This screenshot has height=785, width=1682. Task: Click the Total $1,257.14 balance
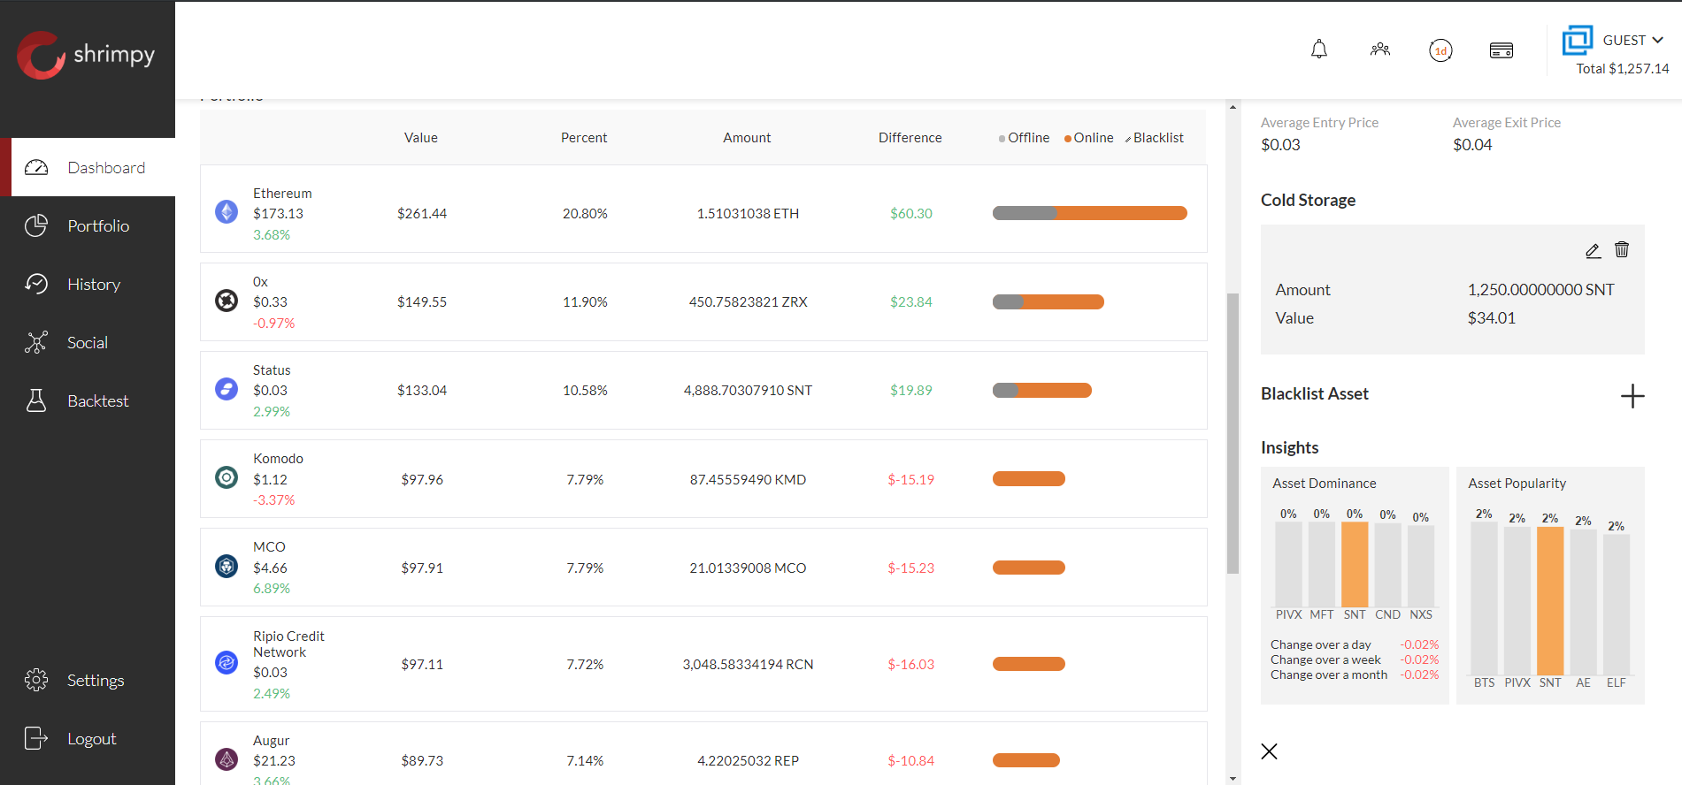click(x=1623, y=69)
